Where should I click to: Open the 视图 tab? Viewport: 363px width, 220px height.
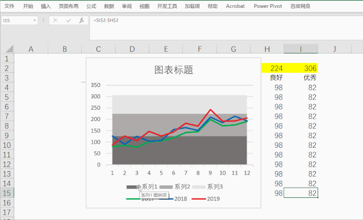point(144,6)
